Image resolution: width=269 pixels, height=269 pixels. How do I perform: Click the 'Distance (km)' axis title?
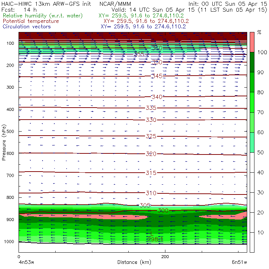(134, 262)
